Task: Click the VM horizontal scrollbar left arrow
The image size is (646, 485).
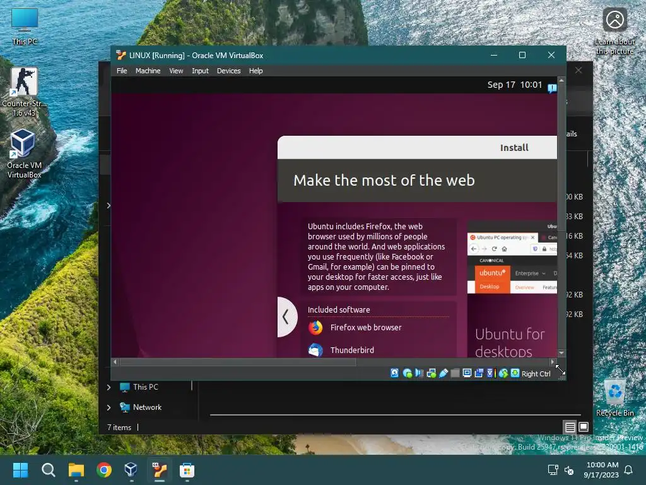Action: tap(115, 362)
